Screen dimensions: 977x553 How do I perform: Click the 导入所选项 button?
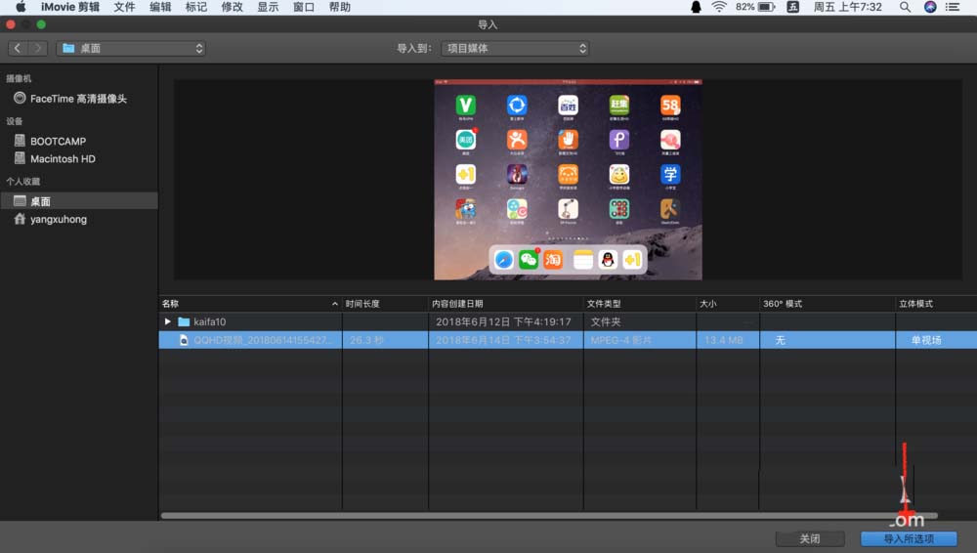(909, 538)
